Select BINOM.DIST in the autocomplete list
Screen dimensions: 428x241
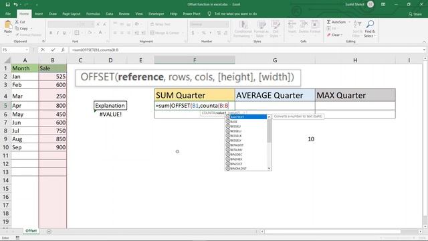pos(246,169)
